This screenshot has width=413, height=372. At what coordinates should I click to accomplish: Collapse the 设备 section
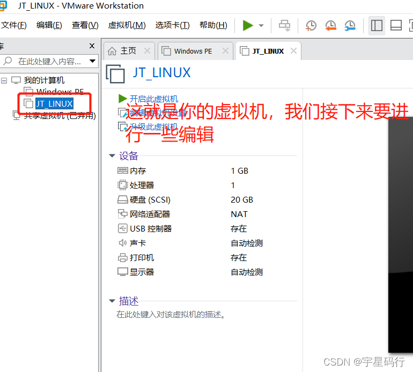(112, 155)
